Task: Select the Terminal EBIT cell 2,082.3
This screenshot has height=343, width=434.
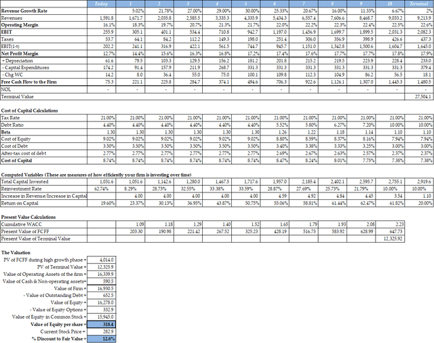Action: click(419, 32)
